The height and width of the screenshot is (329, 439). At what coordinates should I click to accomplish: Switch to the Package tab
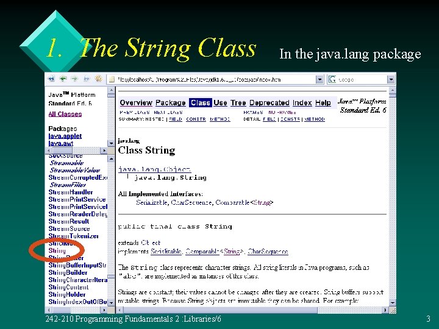tap(171, 103)
